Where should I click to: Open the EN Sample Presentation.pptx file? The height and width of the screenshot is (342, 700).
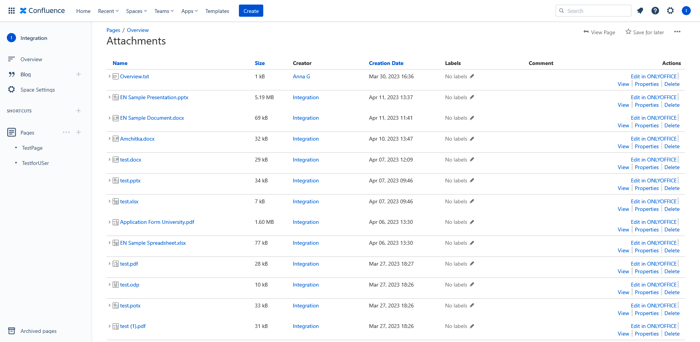pyautogui.click(x=154, y=97)
